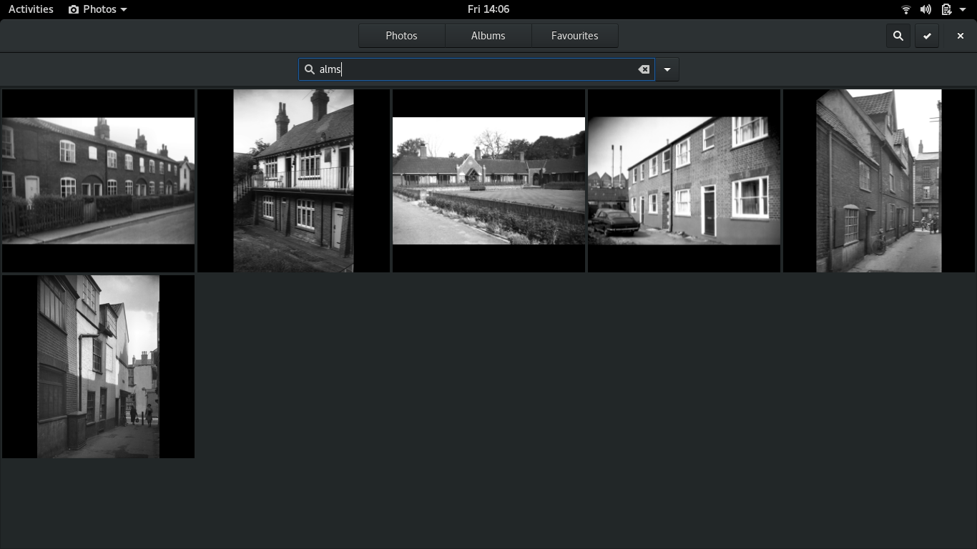
Task: Expand the search filter dropdown arrow
Action: (667, 69)
